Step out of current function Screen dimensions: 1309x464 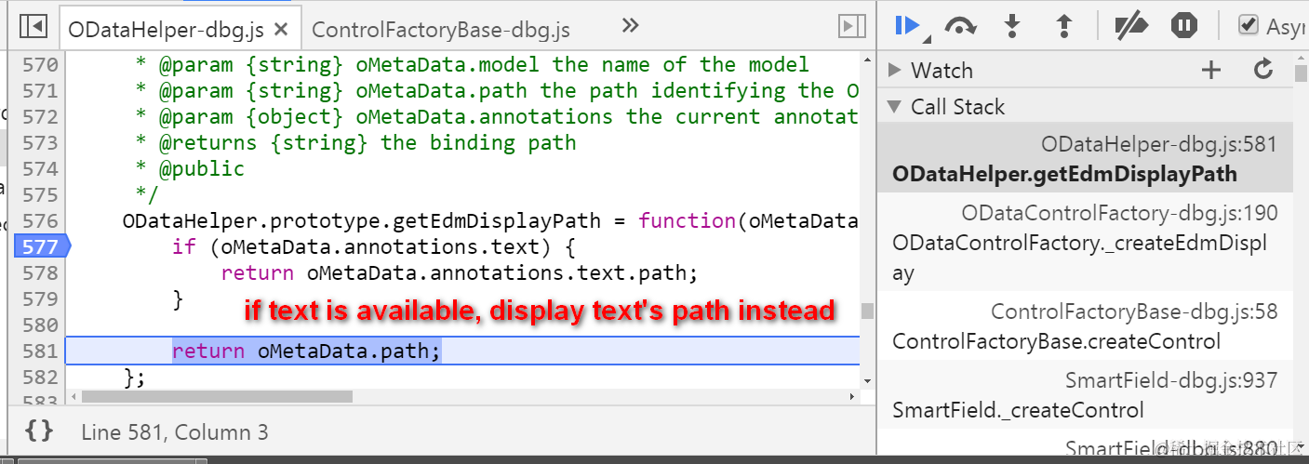click(x=1065, y=25)
